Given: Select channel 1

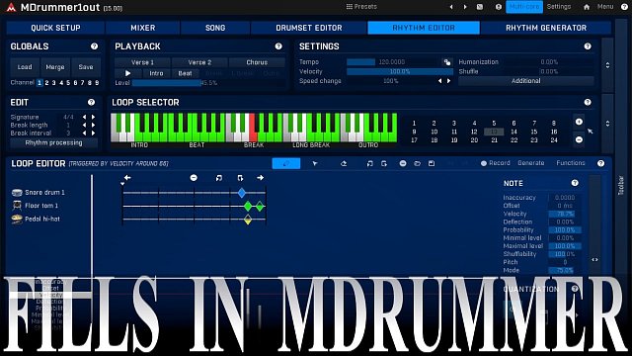Looking at the screenshot, I should click(39, 83).
